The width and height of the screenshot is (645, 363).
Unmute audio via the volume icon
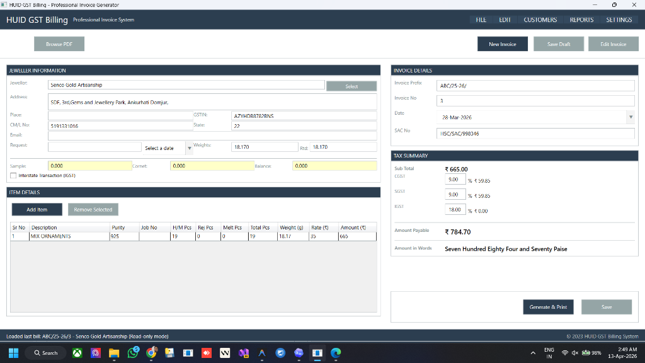pyautogui.click(x=575, y=353)
